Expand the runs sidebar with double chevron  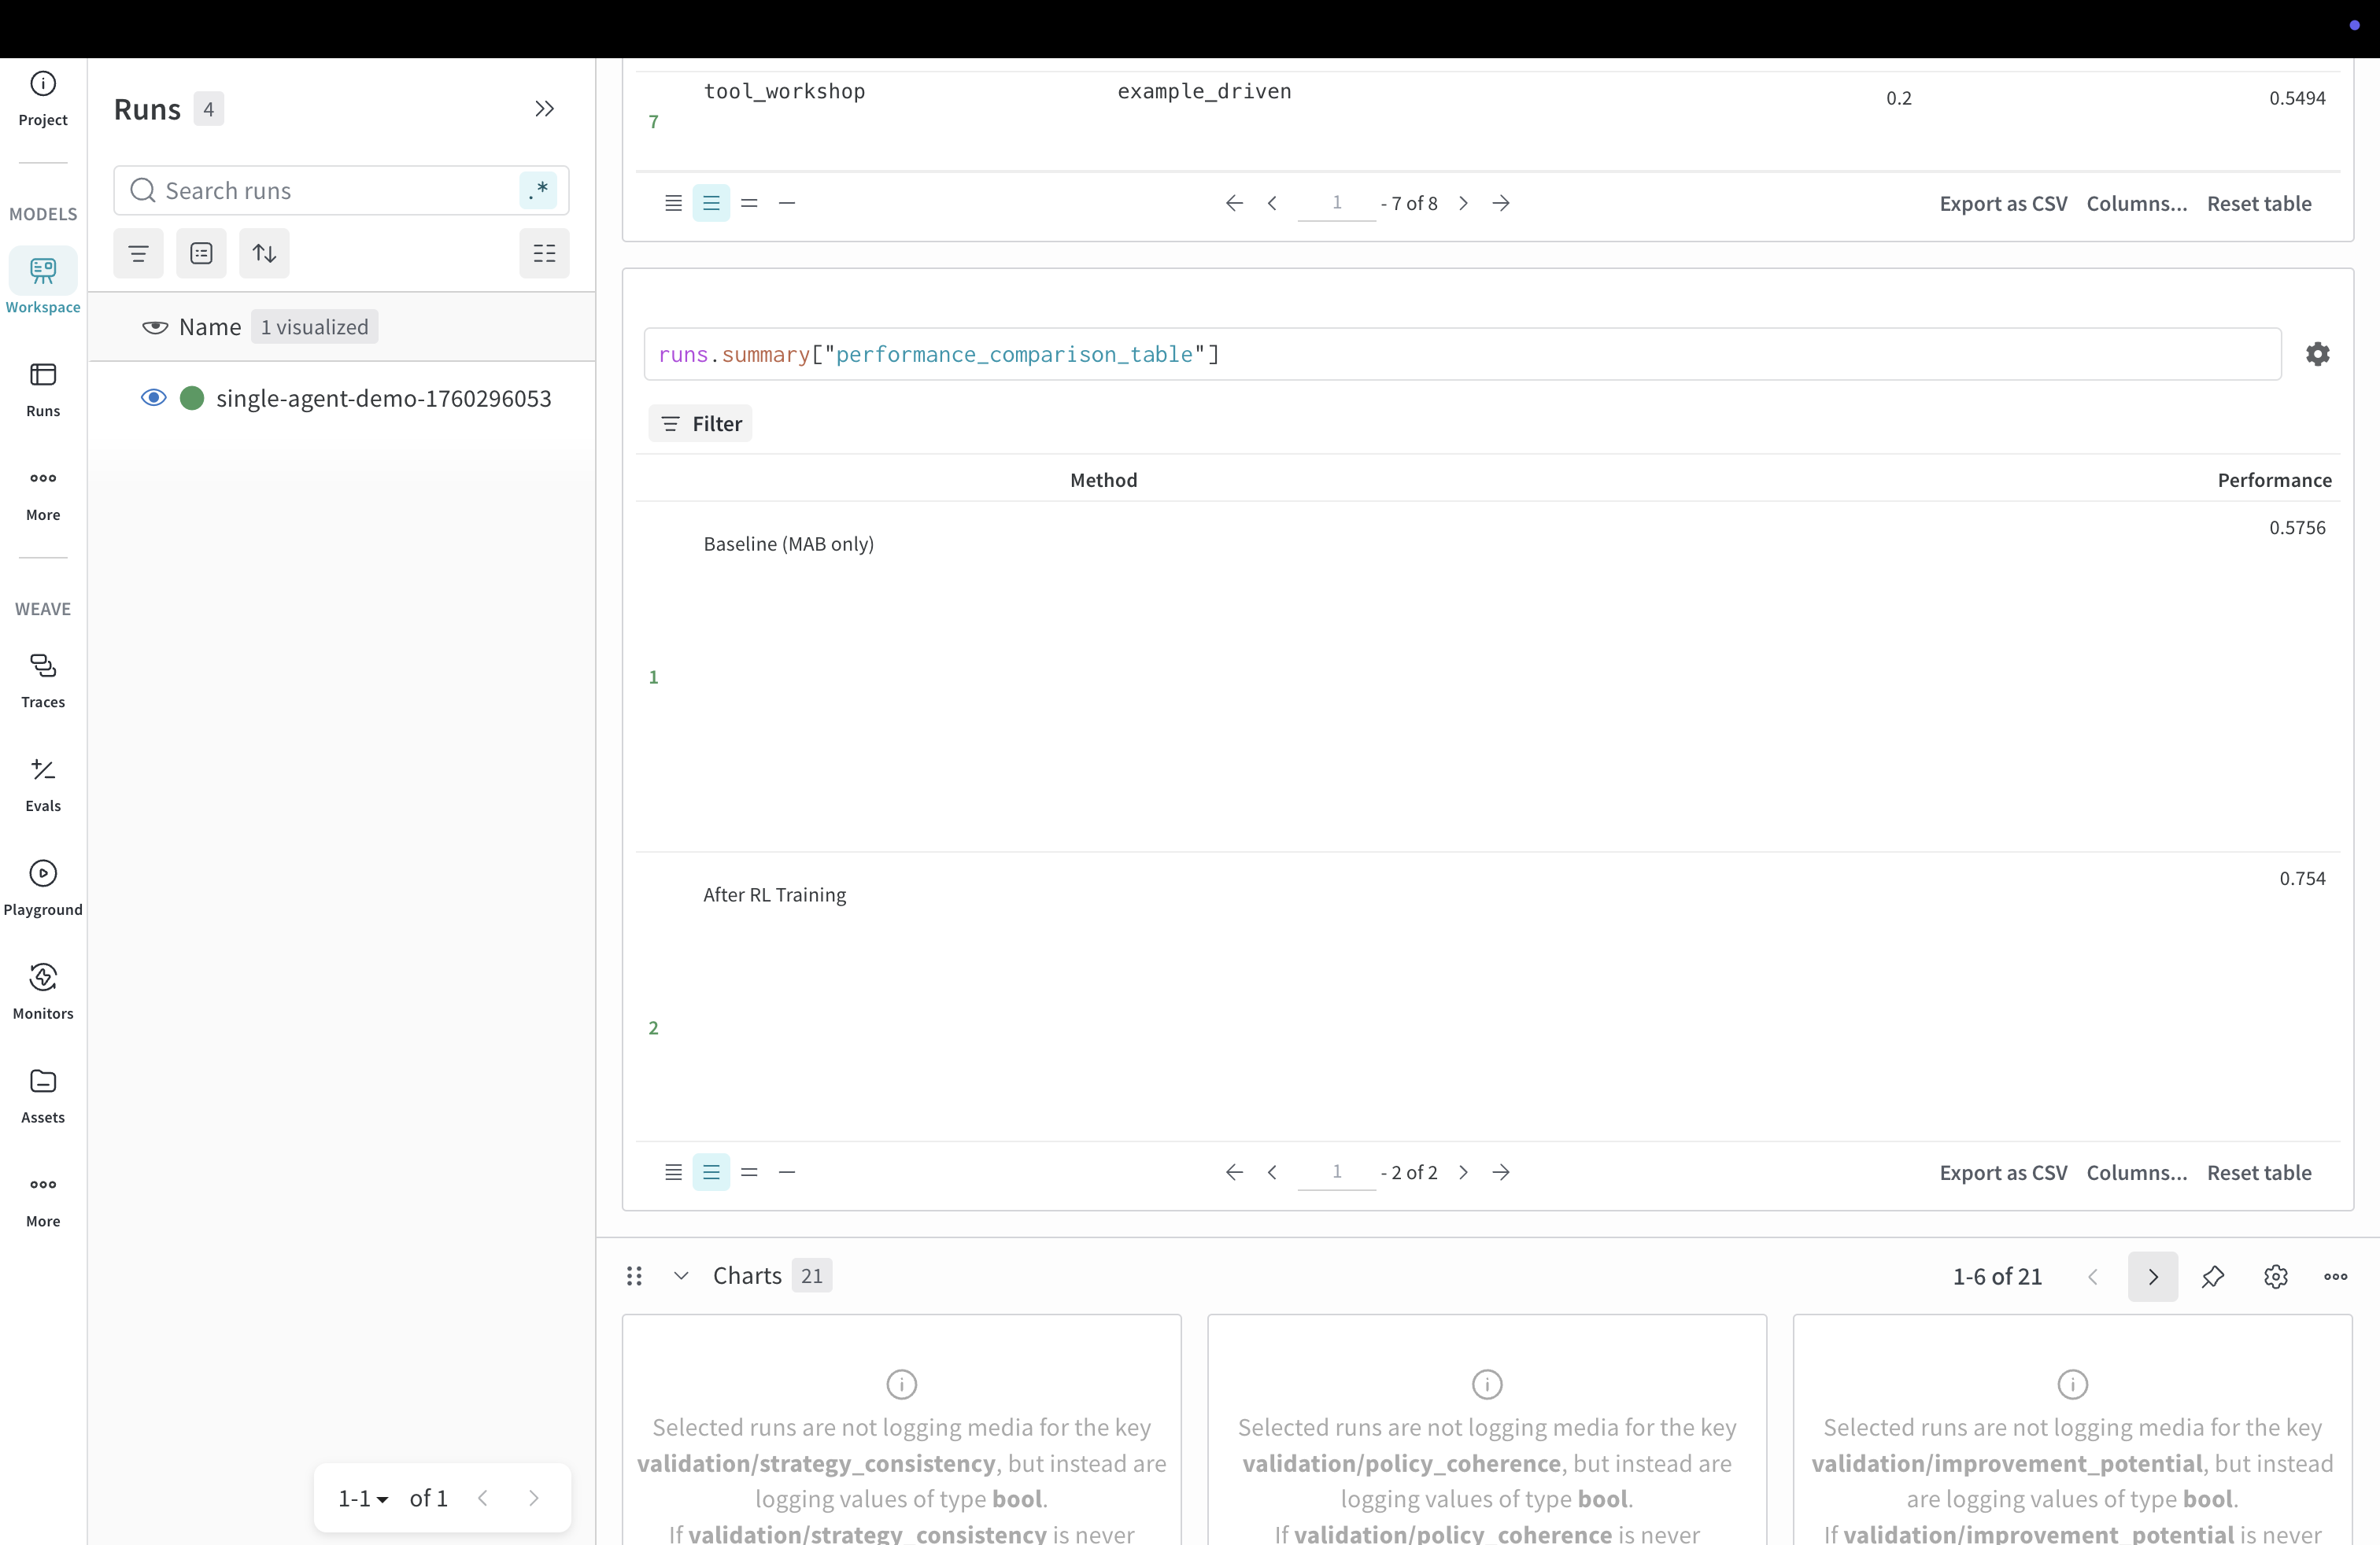tap(544, 109)
